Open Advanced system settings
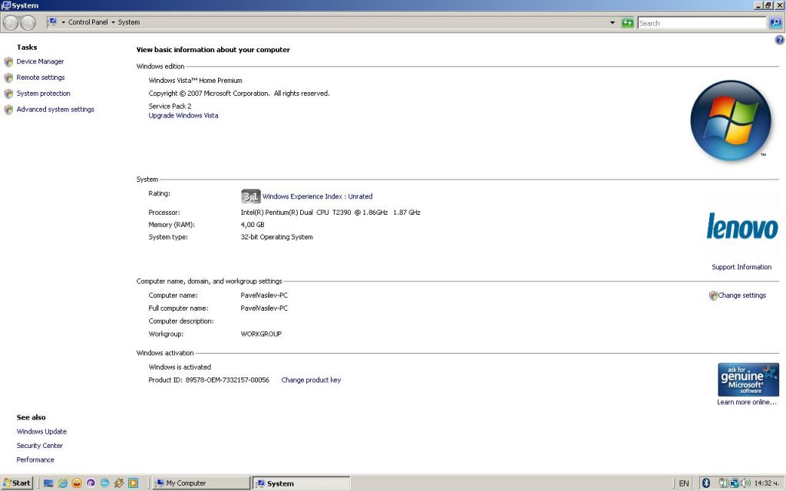The width and height of the screenshot is (786, 491). 55,110
